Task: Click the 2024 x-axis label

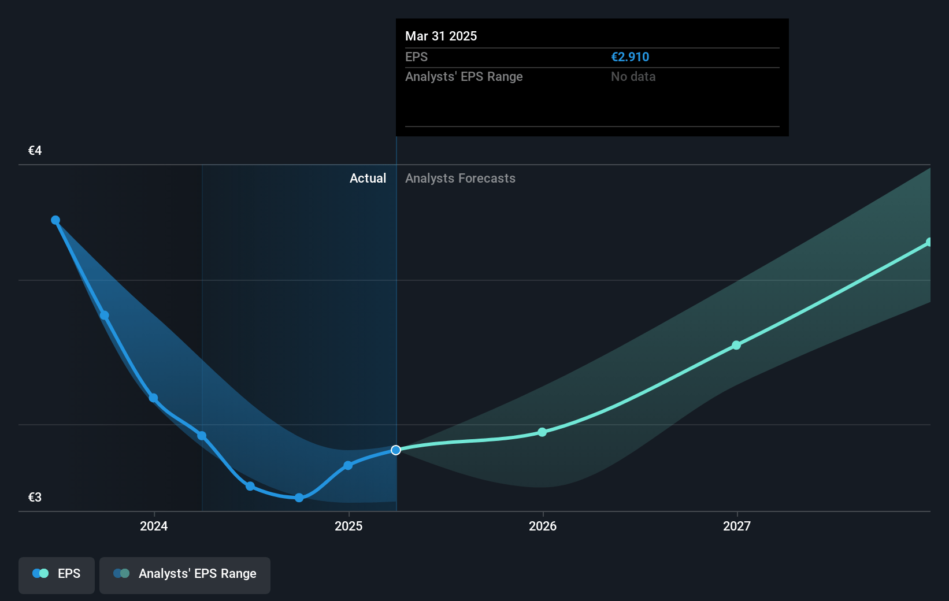Action: 154,526
